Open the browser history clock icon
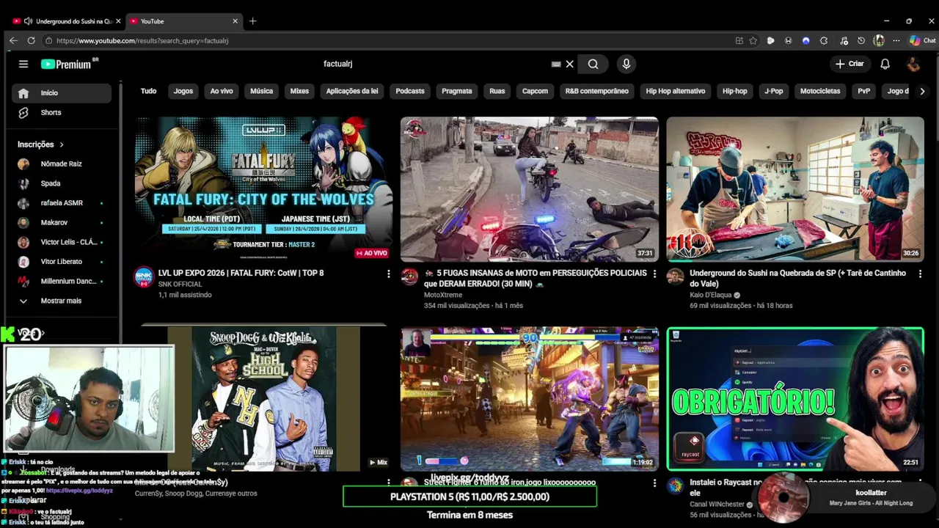 click(x=861, y=40)
